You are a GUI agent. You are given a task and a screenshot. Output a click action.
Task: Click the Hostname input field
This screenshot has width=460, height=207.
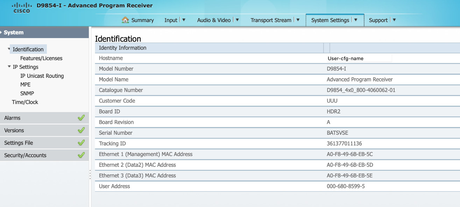[359, 58]
